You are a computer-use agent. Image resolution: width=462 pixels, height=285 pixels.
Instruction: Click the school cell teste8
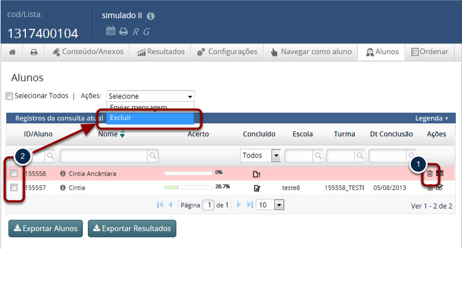click(x=291, y=188)
